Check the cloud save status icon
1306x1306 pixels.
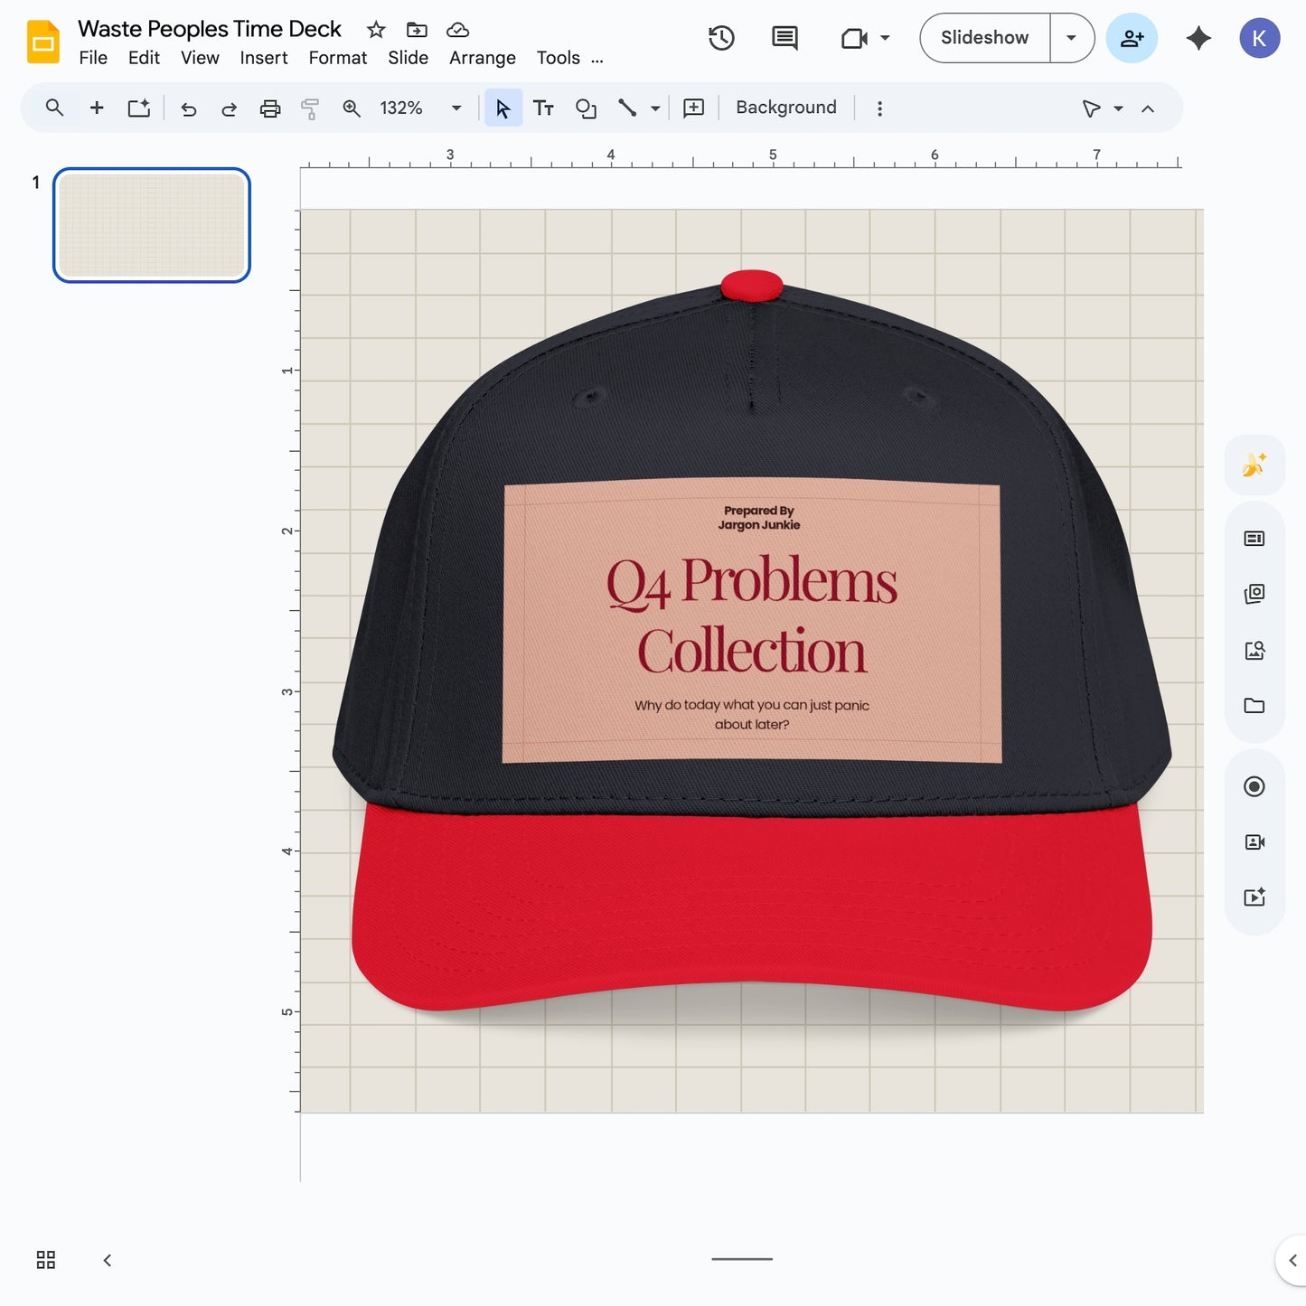point(458,30)
